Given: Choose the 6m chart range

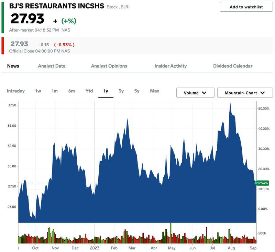Looking at the screenshot, I should tap(71, 91).
